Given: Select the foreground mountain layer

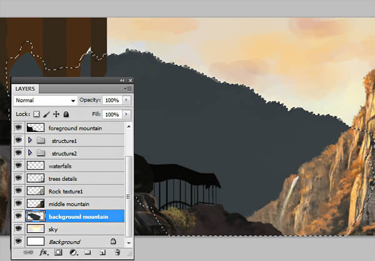Looking at the screenshot, I should click(76, 128).
